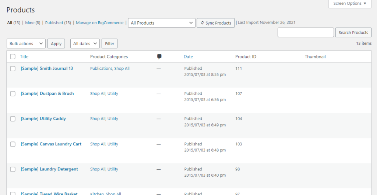Open the [Sample] Canvas Laundry Cart product
This screenshot has width=377, height=195.
click(51, 144)
